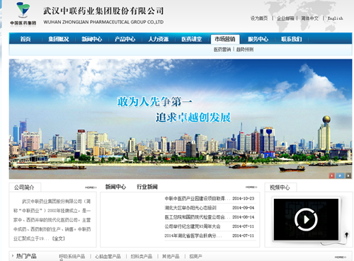The width and height of the screenshot is (354, 261).
Task: Open news 2014年湖北省医学会肝病分
Action: click(193, 236)
